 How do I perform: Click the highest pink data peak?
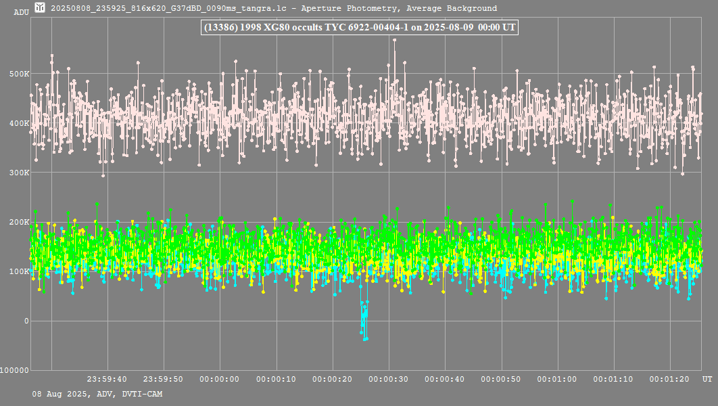coord(394,41)
